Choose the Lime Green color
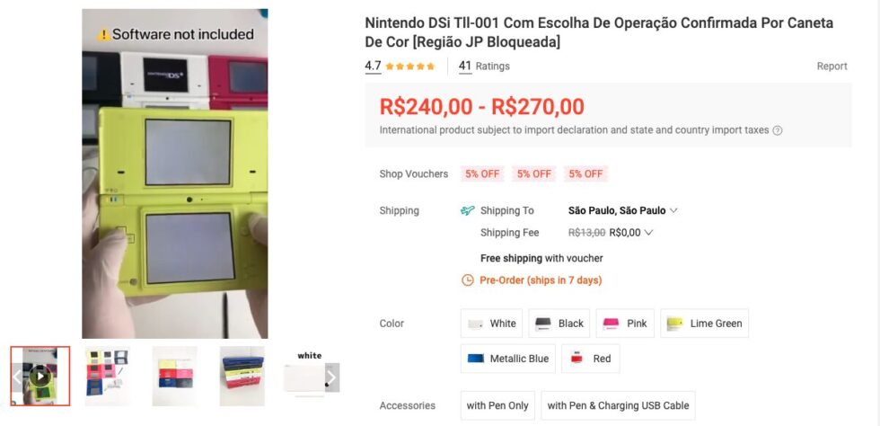880x426 pixels. 704,324
